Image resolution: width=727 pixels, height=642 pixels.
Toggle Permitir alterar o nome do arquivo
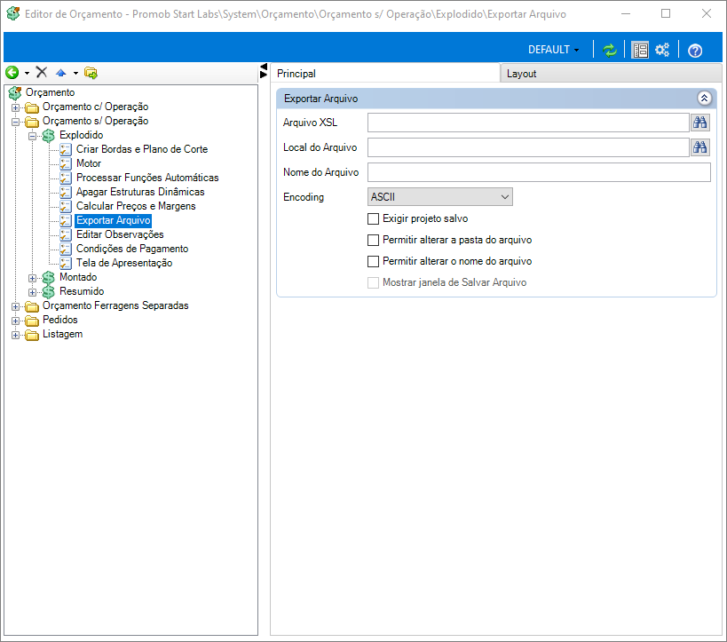pyautogui.click(x=373, y=261)
